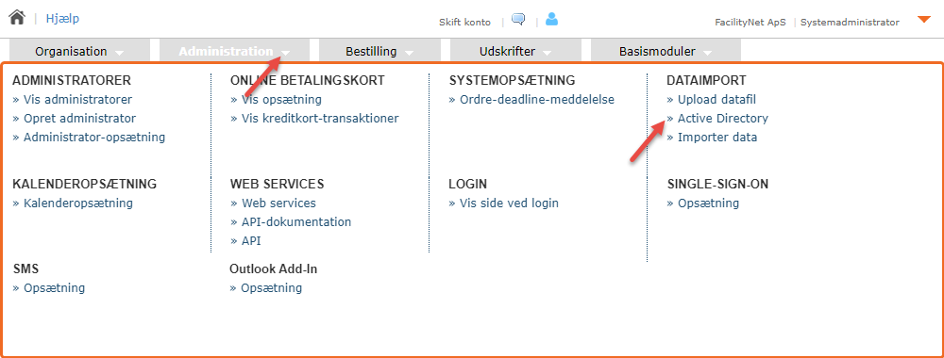This screenshot has width=944, height=358.
Task: Click the ADMINISTRATORER heading
Action: click(x=72, y=80)
